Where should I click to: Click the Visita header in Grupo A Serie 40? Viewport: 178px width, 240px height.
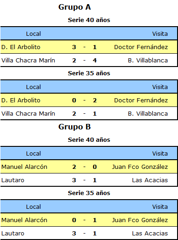click(x=160, y=34)
